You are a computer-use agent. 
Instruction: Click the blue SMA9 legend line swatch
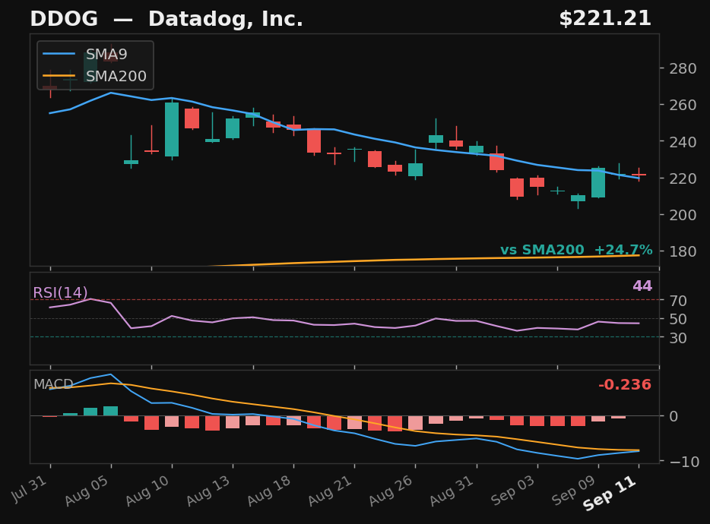(x=59, y=55)
